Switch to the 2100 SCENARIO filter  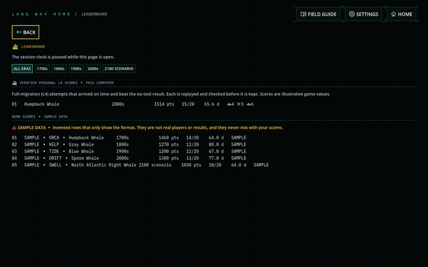pos(119,69)
